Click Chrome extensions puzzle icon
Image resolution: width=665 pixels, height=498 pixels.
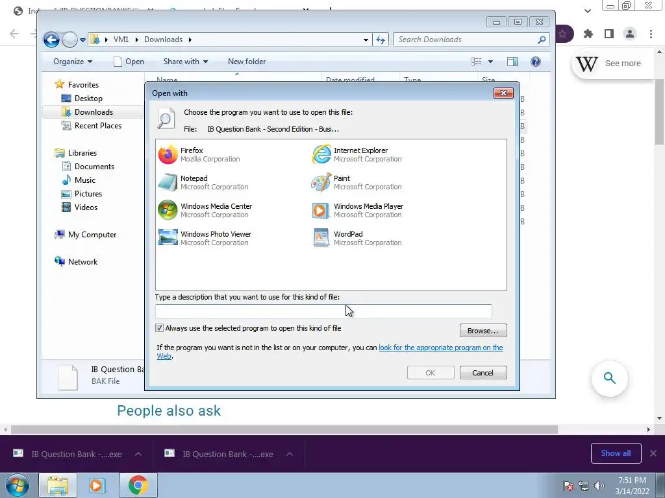tap(588, 34)
